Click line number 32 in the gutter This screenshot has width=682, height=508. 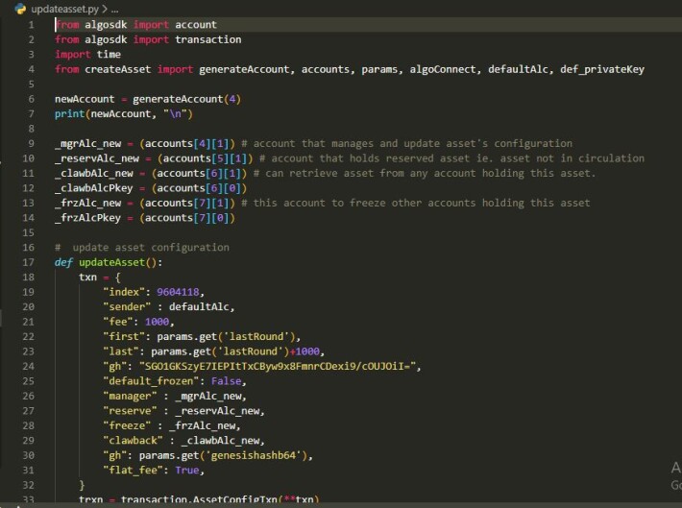click(28, 485)
